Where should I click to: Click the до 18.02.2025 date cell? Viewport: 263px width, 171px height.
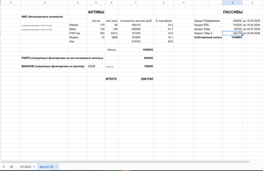point(252,21)
